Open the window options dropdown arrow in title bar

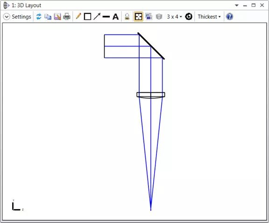pos(237,5)
